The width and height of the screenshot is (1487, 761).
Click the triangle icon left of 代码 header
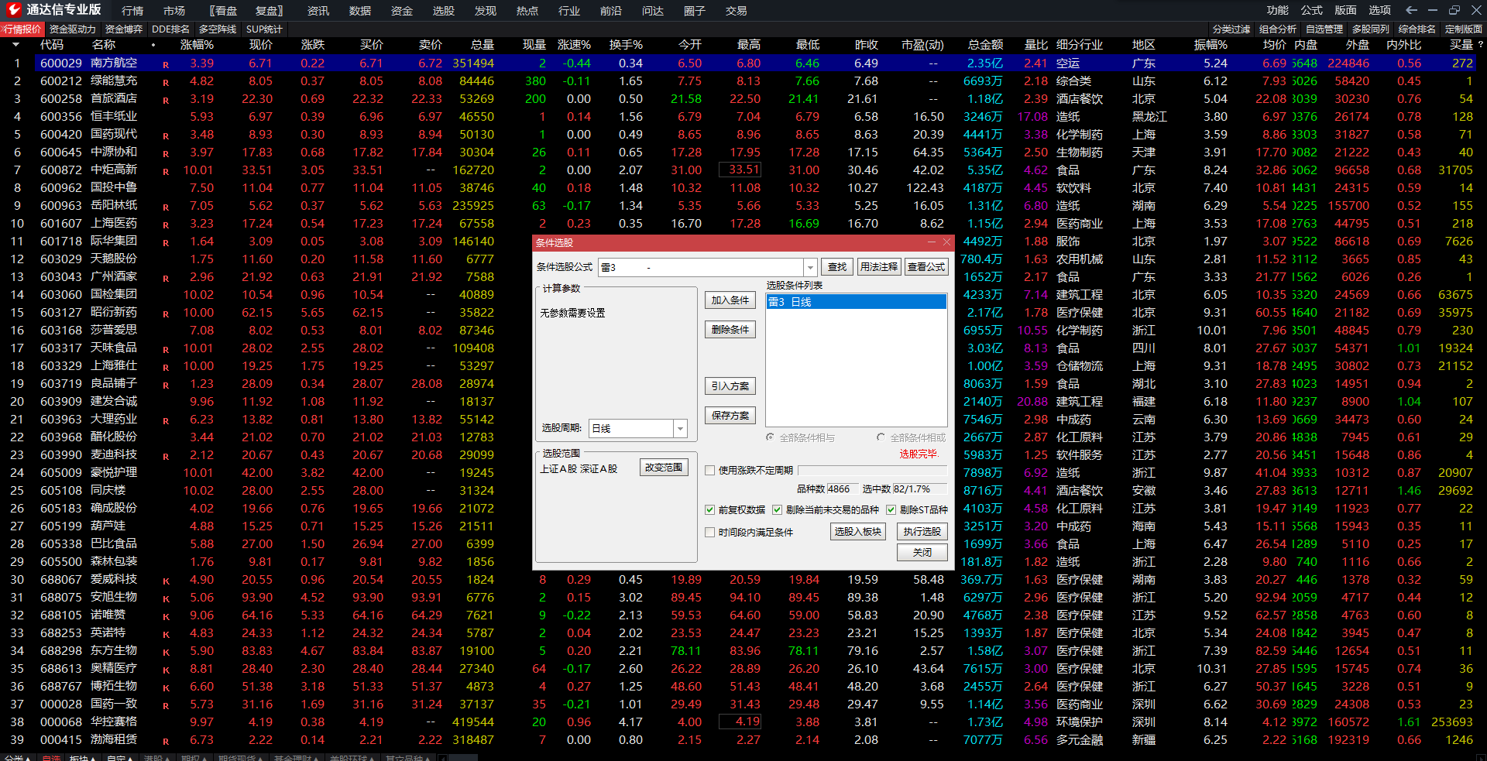pos(15,45)
